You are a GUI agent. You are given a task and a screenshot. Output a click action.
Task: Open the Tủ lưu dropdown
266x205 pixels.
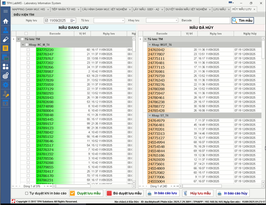pyautogui.click(x=123, y=20)
